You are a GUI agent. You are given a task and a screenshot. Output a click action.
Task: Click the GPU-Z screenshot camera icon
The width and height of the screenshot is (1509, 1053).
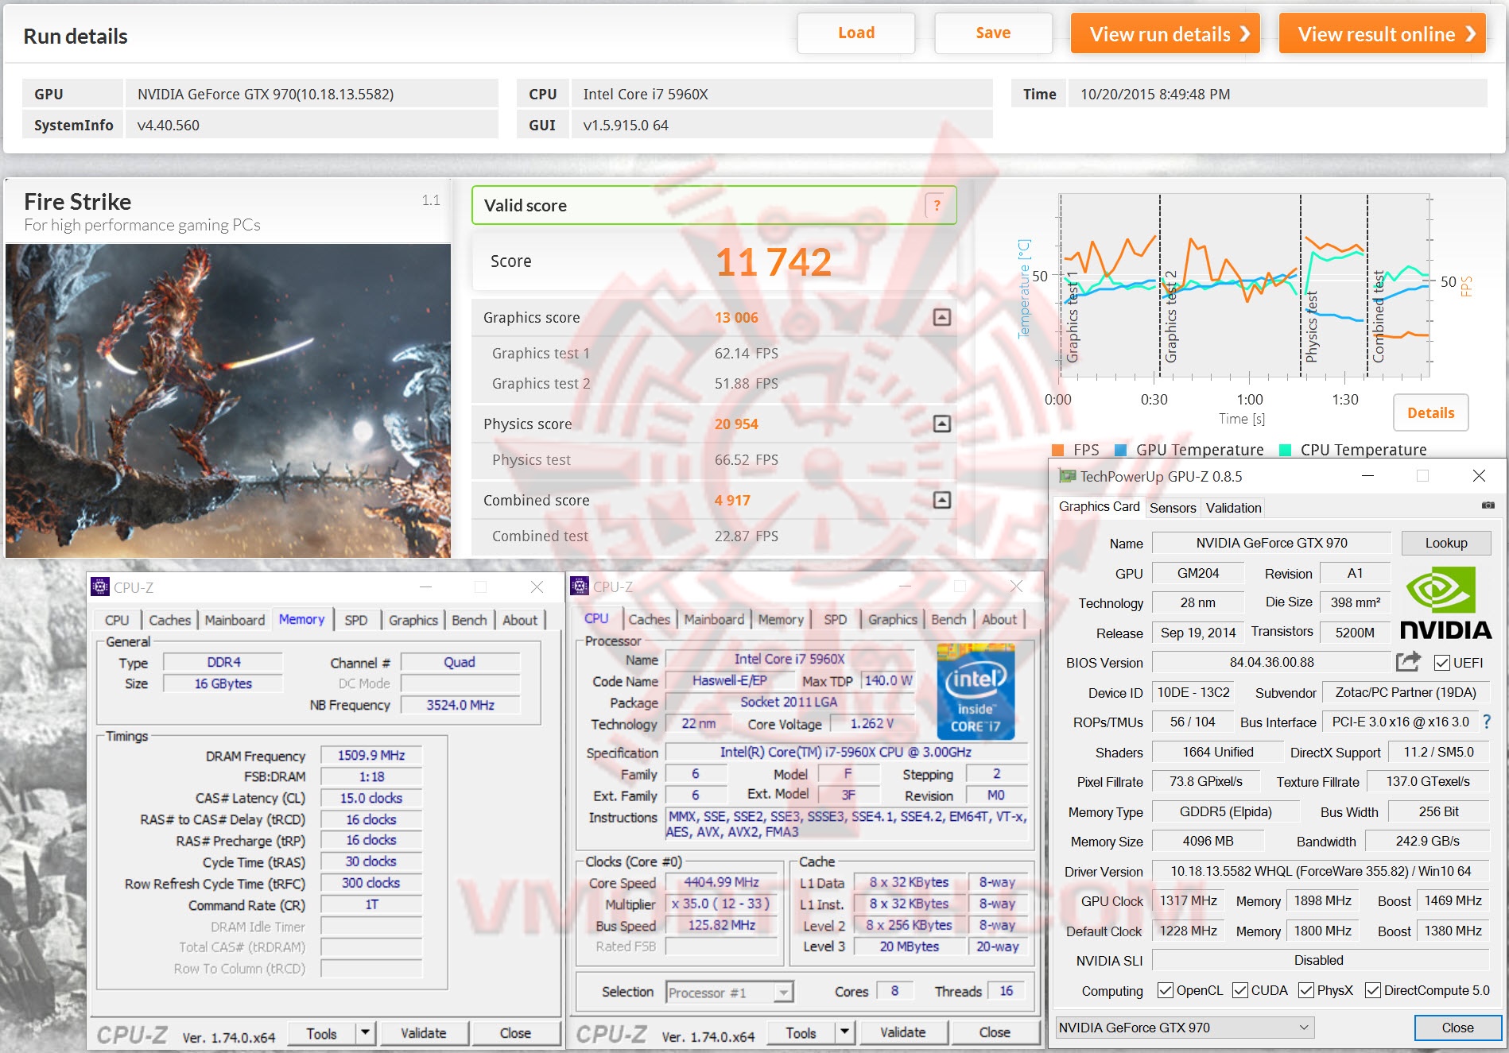coord(1488,505)
